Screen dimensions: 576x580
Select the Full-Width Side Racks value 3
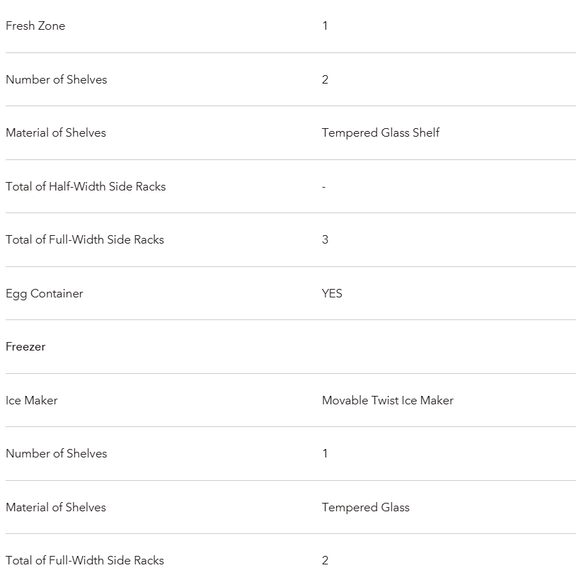(326, 240)
